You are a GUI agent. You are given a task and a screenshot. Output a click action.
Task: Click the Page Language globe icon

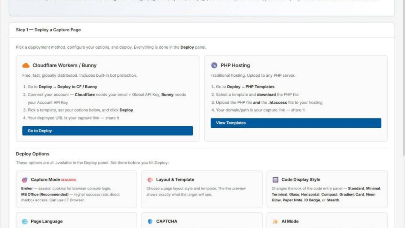tap(25, 222)
